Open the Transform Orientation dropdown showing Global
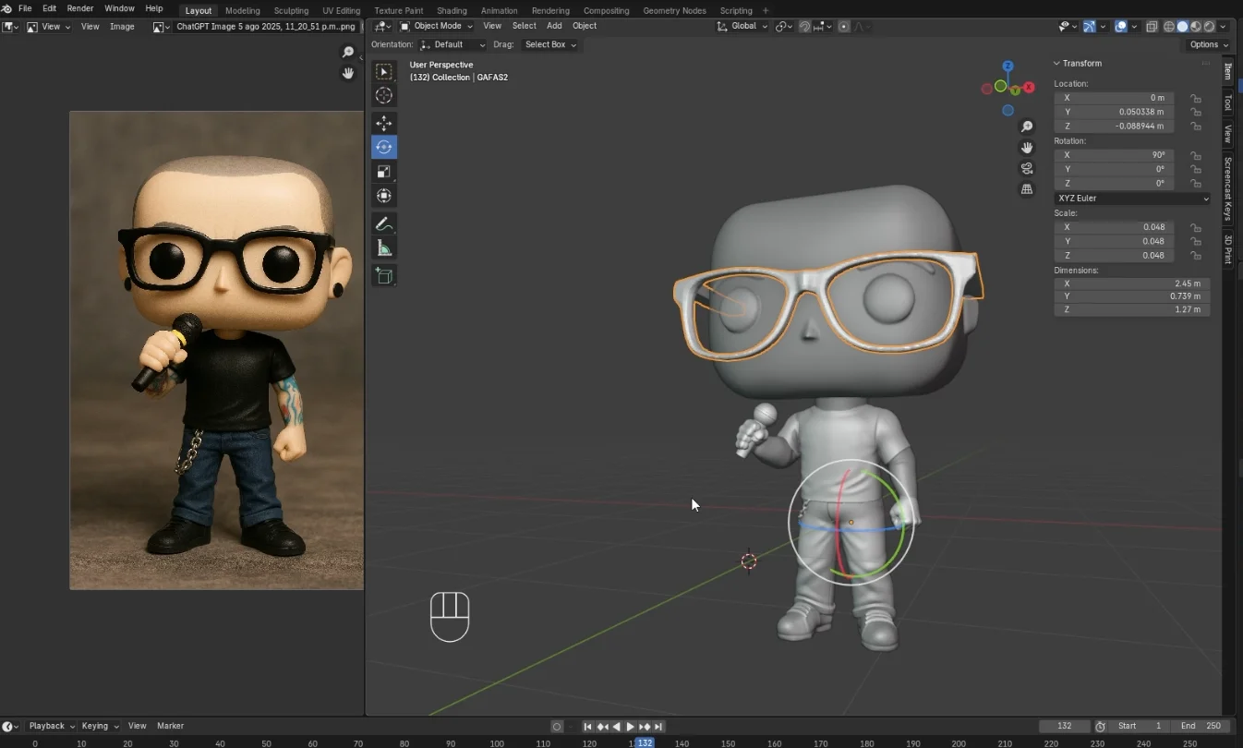This screenshot has width=1243, height=748. [x=742, y=27]
